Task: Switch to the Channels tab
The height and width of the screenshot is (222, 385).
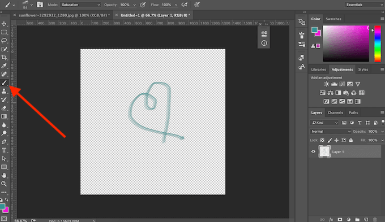Action: click(335, 113)
